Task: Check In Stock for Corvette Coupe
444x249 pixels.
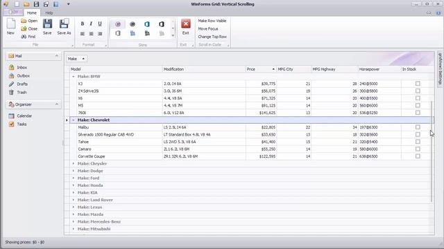Action: point(418,156)
